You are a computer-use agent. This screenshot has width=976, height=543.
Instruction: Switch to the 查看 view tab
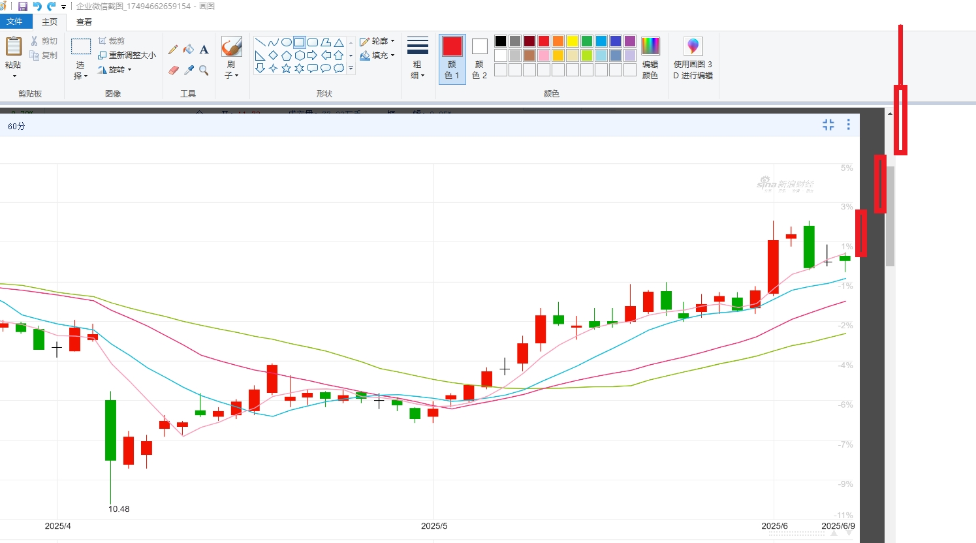point(84,22)
